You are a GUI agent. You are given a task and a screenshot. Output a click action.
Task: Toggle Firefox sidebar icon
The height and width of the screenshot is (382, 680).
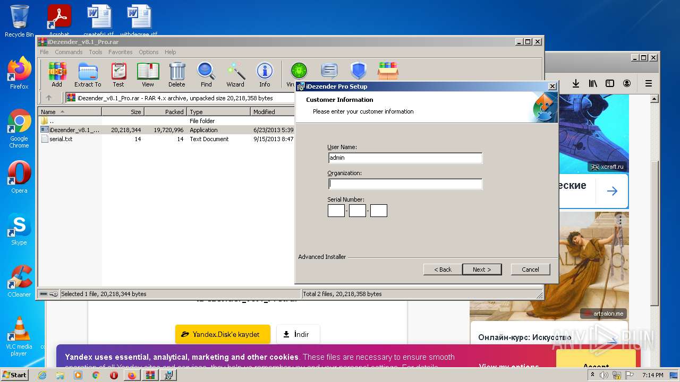tap(610, 83)
